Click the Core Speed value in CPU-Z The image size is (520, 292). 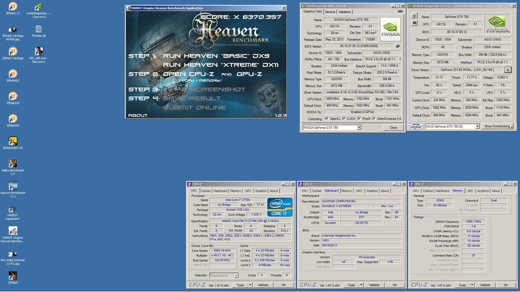[x=222, y=251]
